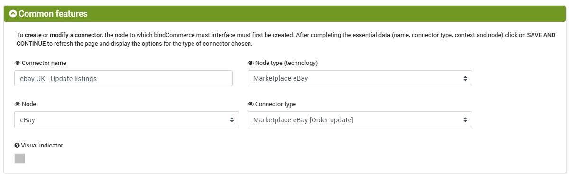Click the Connector name label
Screen dimensions: 571x174
(44, 63)
